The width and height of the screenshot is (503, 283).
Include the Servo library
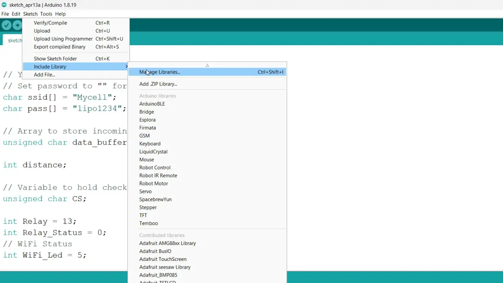[x=207, y=191]
